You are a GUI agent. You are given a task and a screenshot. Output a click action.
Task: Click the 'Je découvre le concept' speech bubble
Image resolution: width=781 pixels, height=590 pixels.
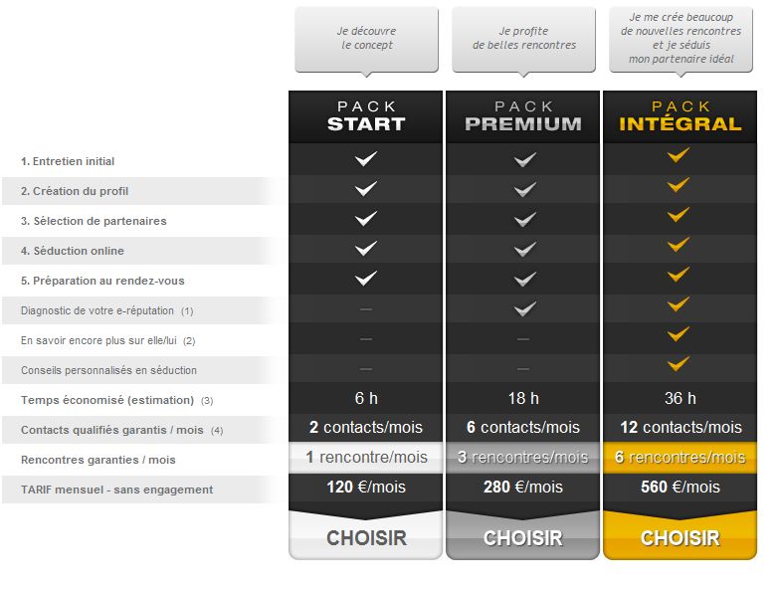click(x=366, y=42)
